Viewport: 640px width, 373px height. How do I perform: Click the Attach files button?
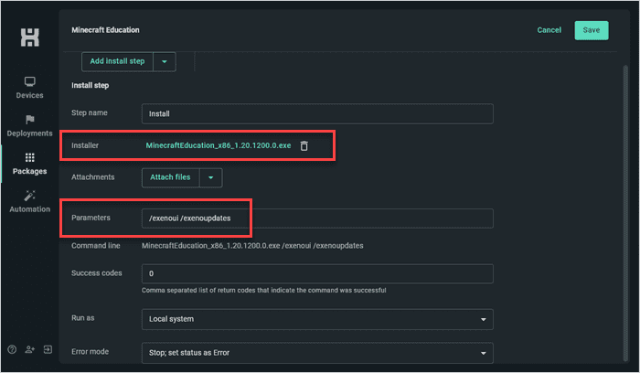pyautogui.click(x=171, y=177)
